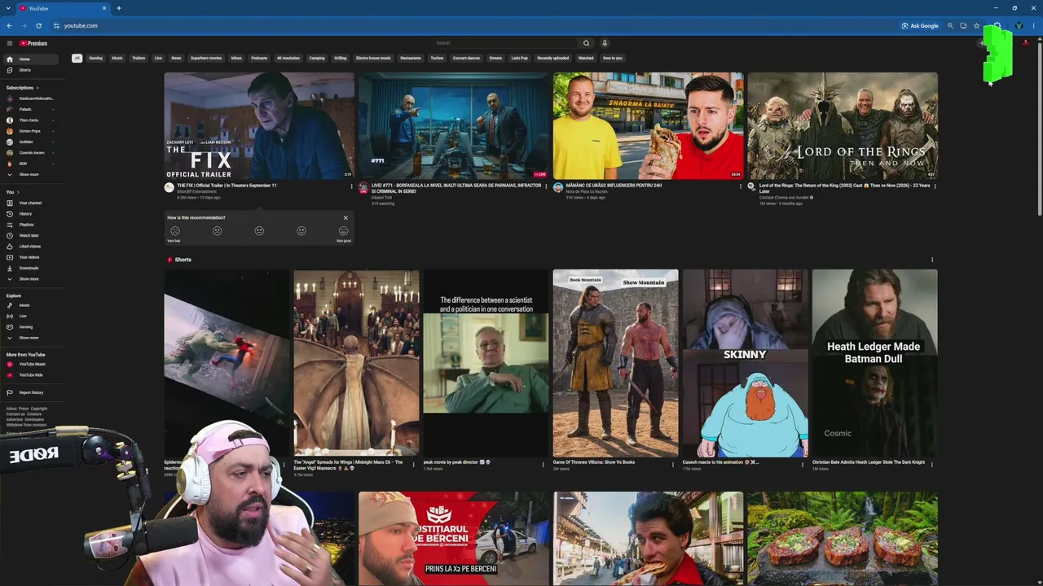Reload the page in Chrome

pyautogui.click(x=38, y=25)
